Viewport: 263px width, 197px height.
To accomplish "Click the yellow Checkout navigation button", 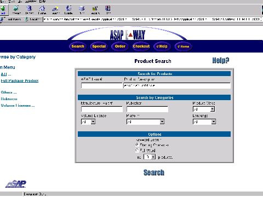I will coord(141,47).
